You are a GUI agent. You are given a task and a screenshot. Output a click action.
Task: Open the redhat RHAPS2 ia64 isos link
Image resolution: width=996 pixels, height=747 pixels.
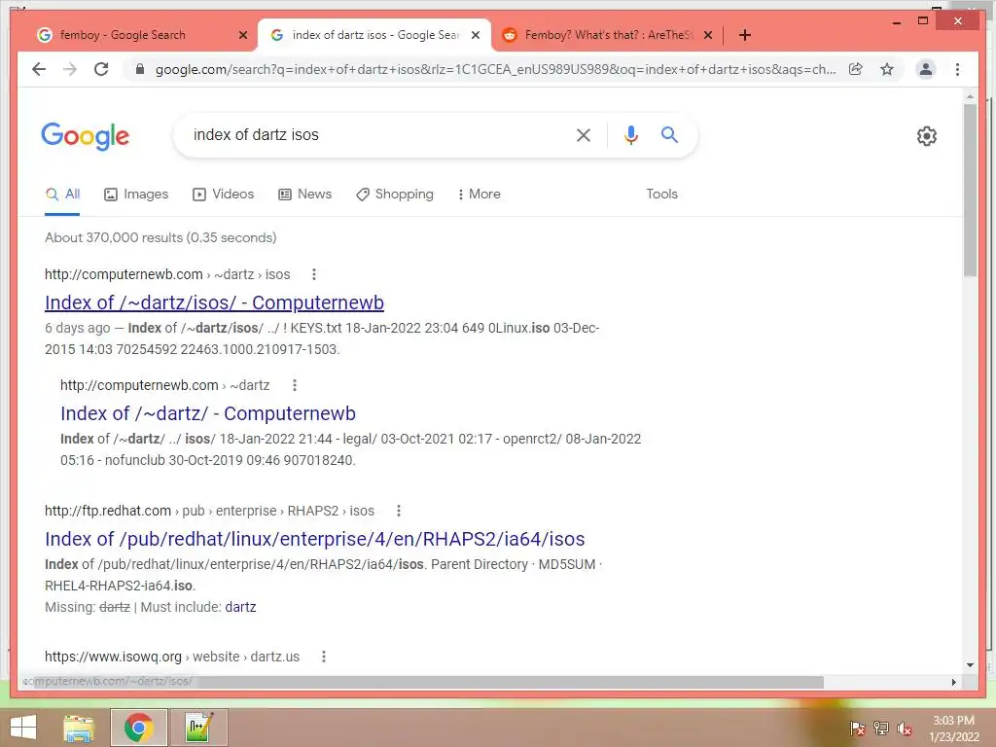314,539
